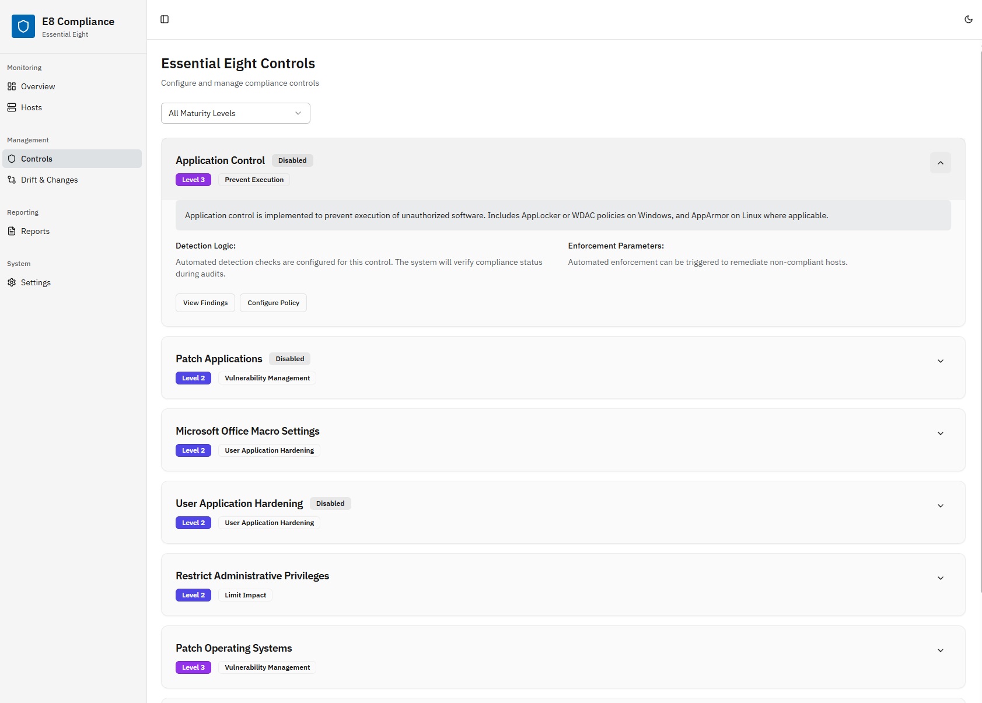Toggle the Disabled badge on User Application Hardening

click(330, 503)
